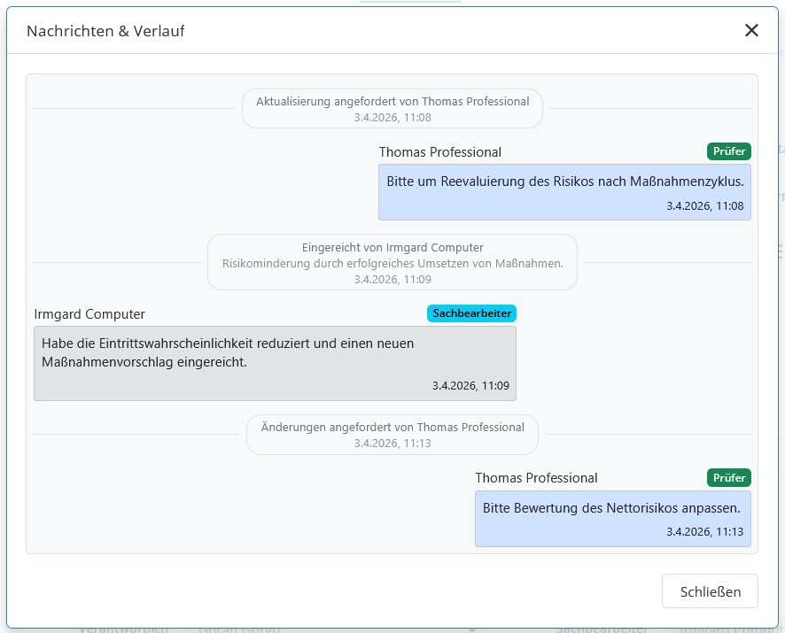This screenshot has width=785, height=633.
Task: Click the Prüfer badge above the Nettorisikos message
Action: tap(728, 478)
